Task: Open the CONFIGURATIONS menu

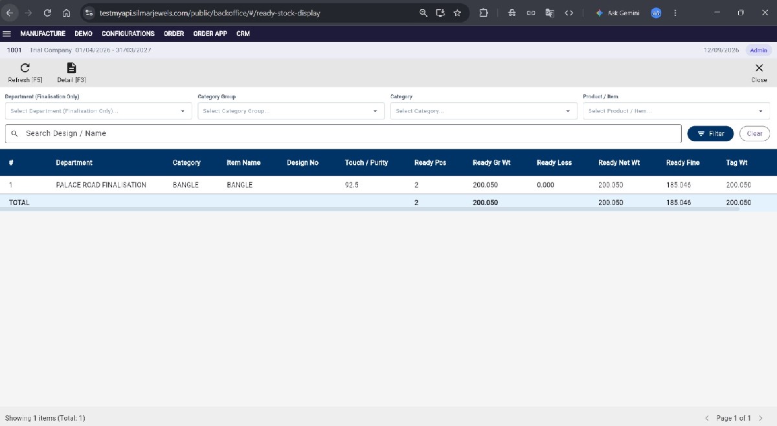Action: 128,34
